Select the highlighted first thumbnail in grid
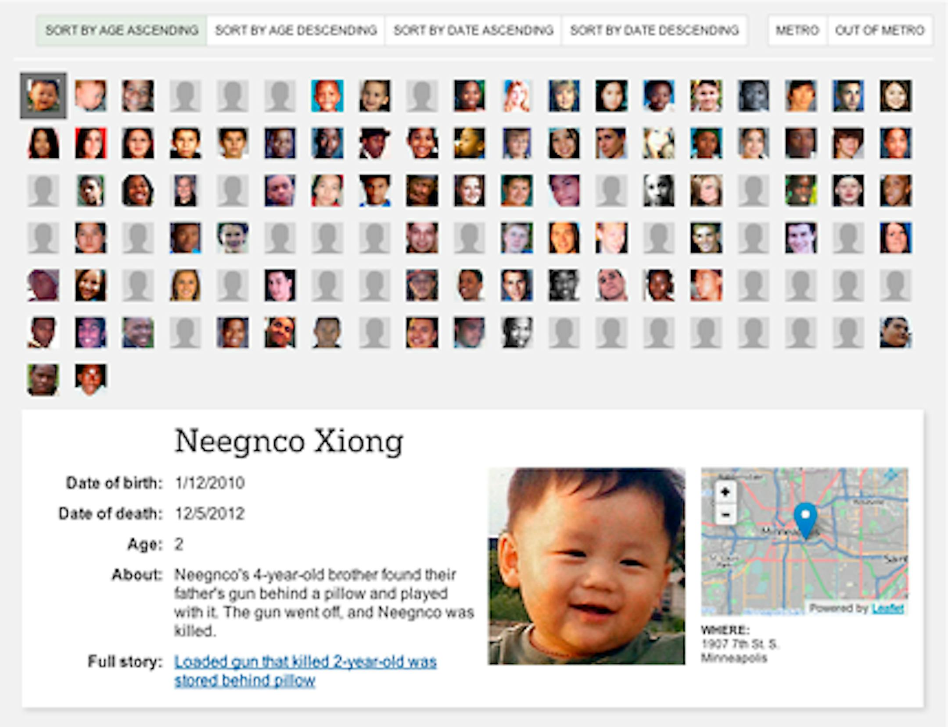The height and width of the screenshot is (727, 948). 43,96
